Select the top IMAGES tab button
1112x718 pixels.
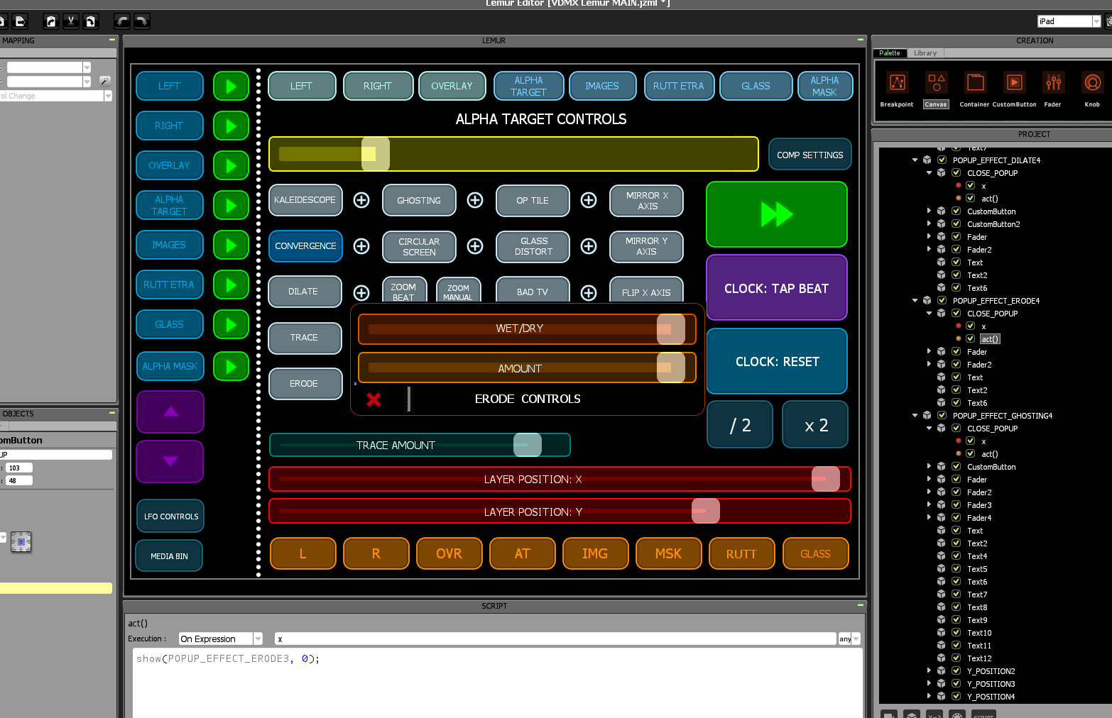(x=602, y=87)
